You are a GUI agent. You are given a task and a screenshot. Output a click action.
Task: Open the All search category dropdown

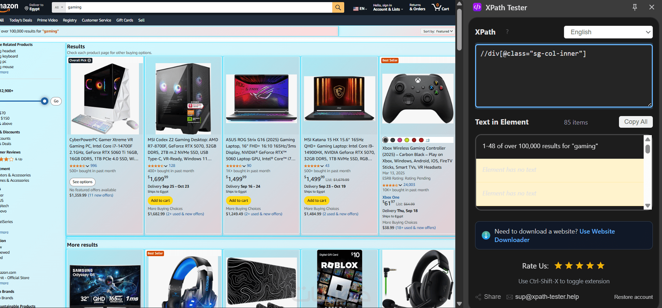[x=59, y=7]
